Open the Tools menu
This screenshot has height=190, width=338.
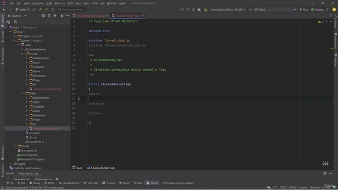(95, 3)
